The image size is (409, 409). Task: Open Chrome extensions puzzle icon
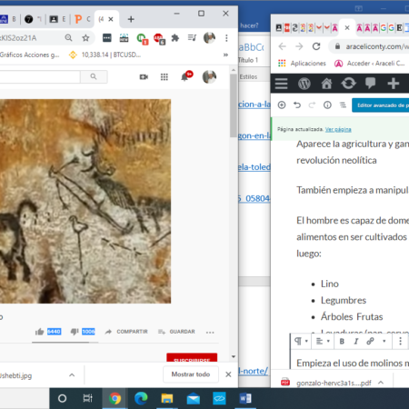[175, 38]
